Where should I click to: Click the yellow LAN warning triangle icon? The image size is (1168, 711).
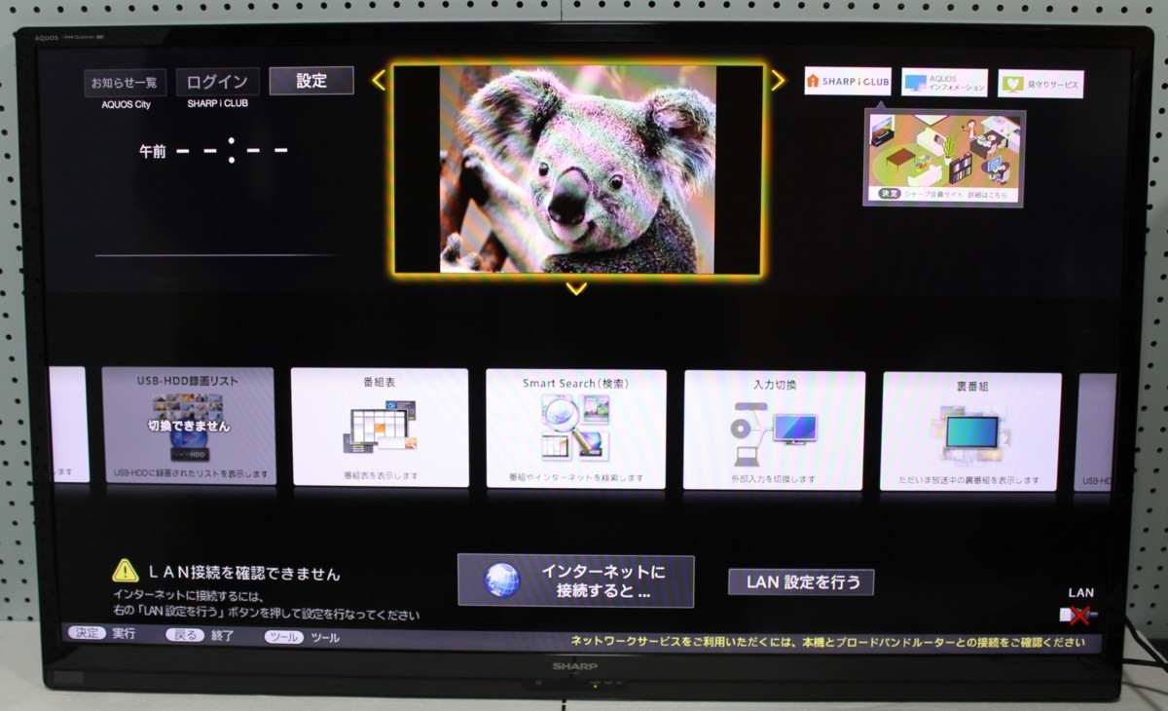126,570
